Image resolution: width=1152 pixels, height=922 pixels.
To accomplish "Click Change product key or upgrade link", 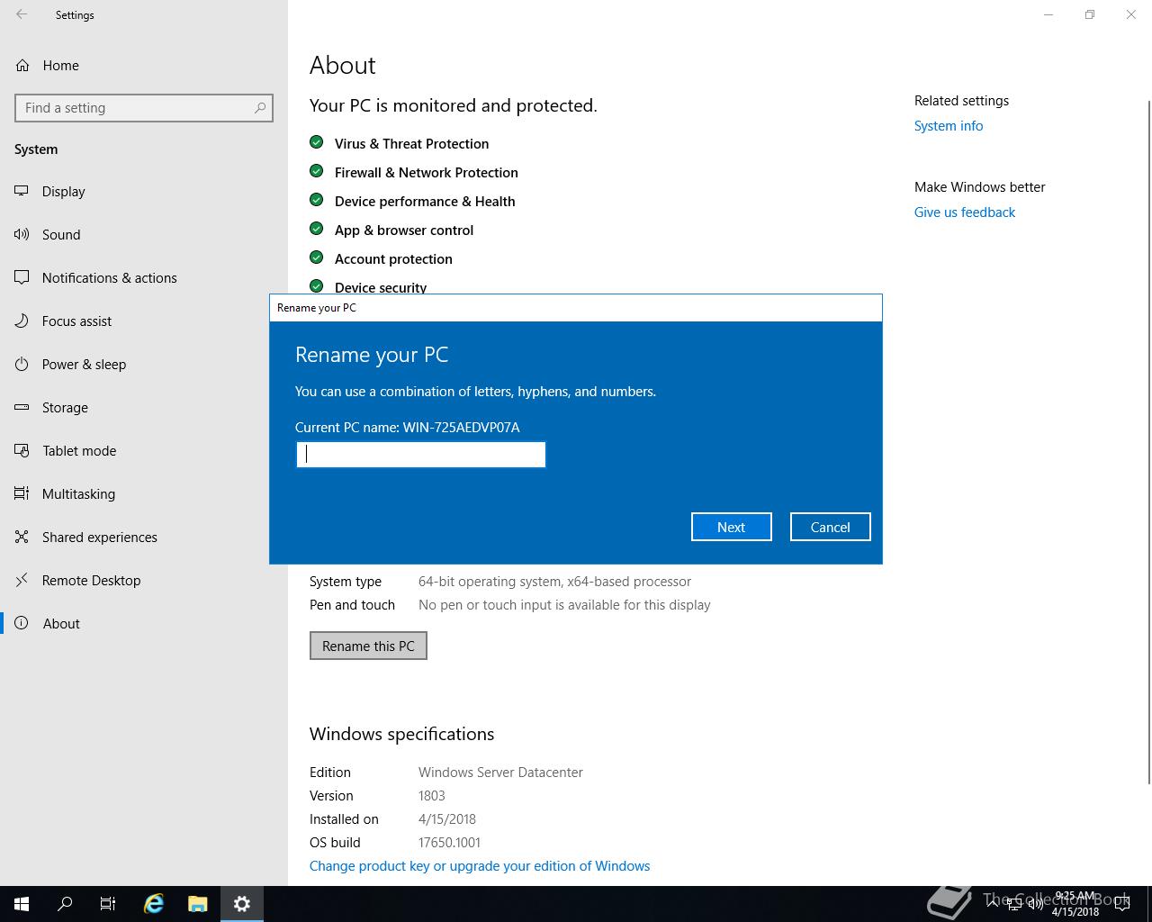I will pos(480,866).
